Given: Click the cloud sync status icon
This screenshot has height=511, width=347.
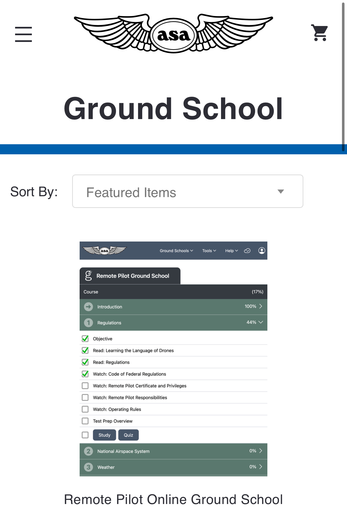Looking at the screenshot, I should click(x=247, y=251).
